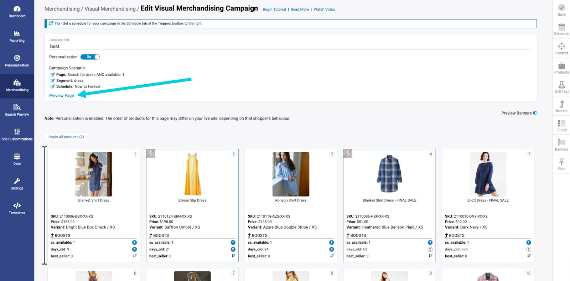
Task: Click days_old boost badge 2 on Ronson Shirt Dress
Action: tap(332, 249)
